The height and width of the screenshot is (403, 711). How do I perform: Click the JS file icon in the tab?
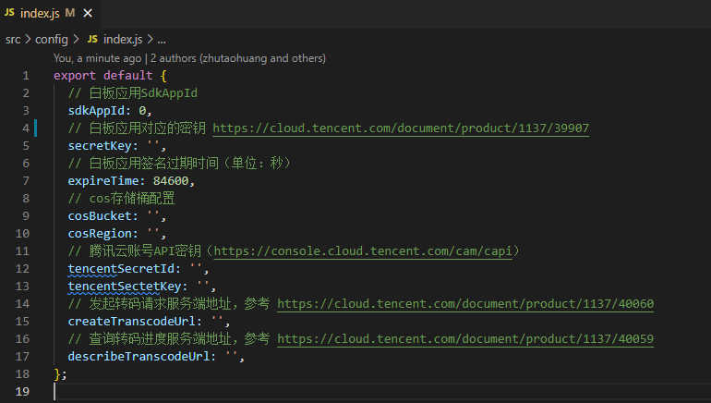(9, 13)
